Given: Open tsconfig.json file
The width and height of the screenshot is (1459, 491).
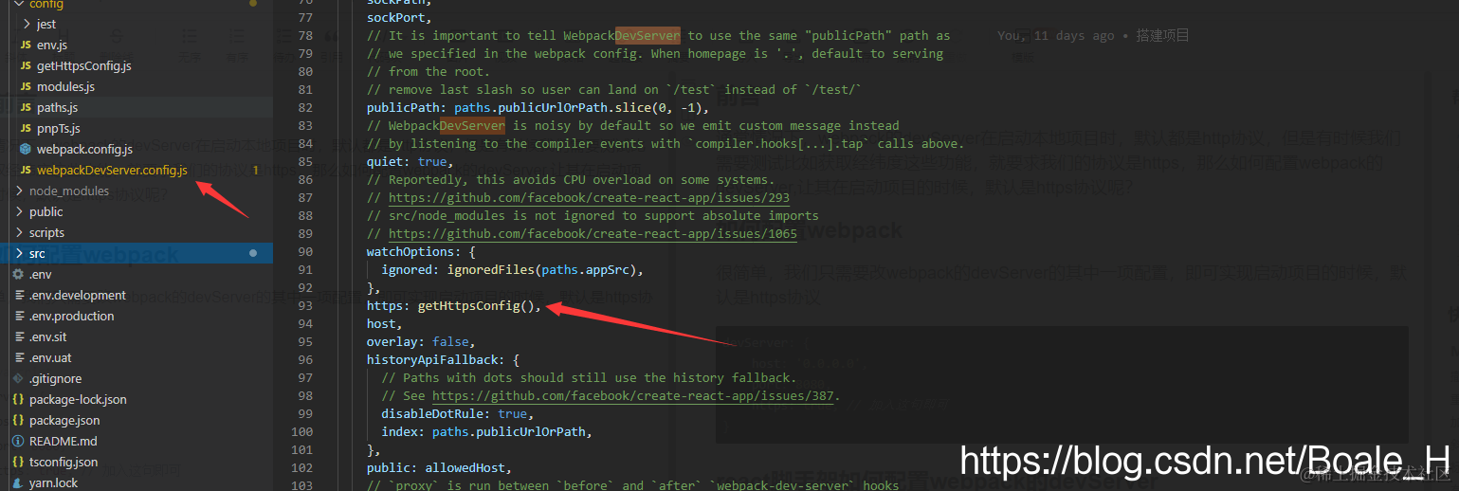Looking at the screenshot, I should 64,462.
